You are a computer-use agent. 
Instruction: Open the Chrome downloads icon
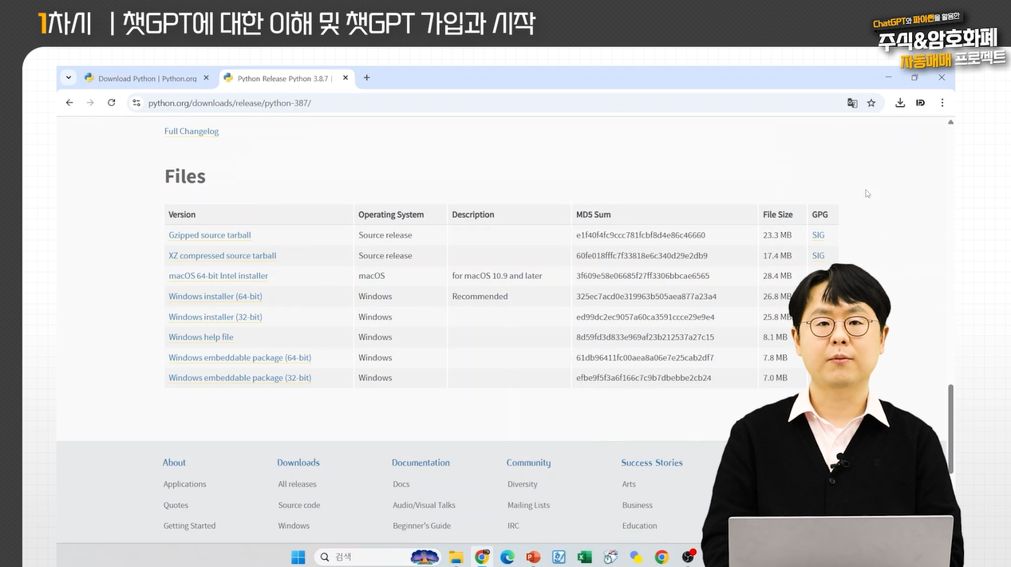900,103
